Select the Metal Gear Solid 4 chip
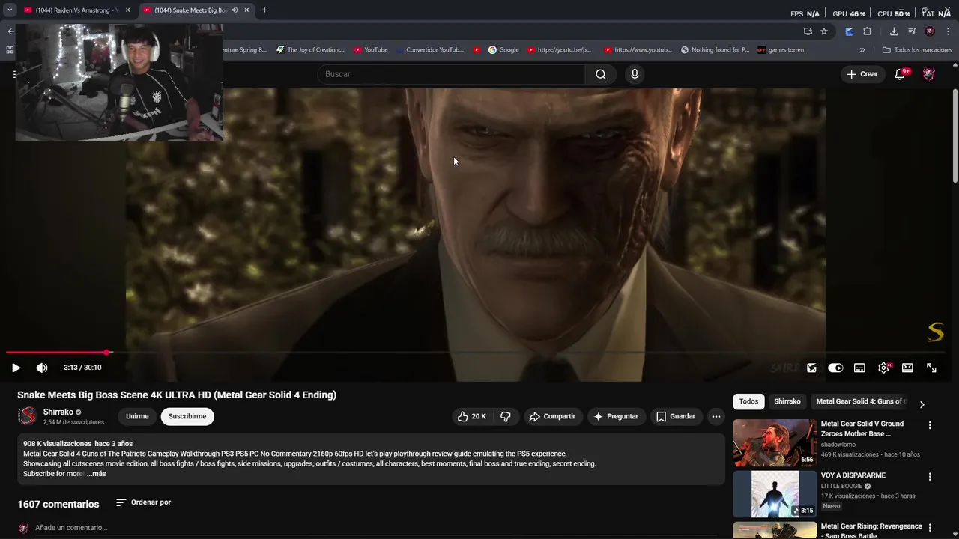The height and width of the screenshot is (539, 959). coord(860,401)
